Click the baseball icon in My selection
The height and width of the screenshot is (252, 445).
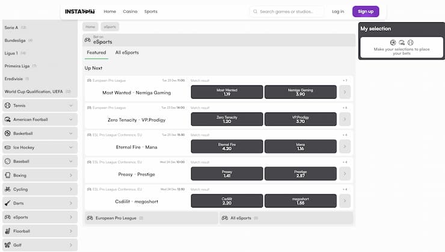410,43
